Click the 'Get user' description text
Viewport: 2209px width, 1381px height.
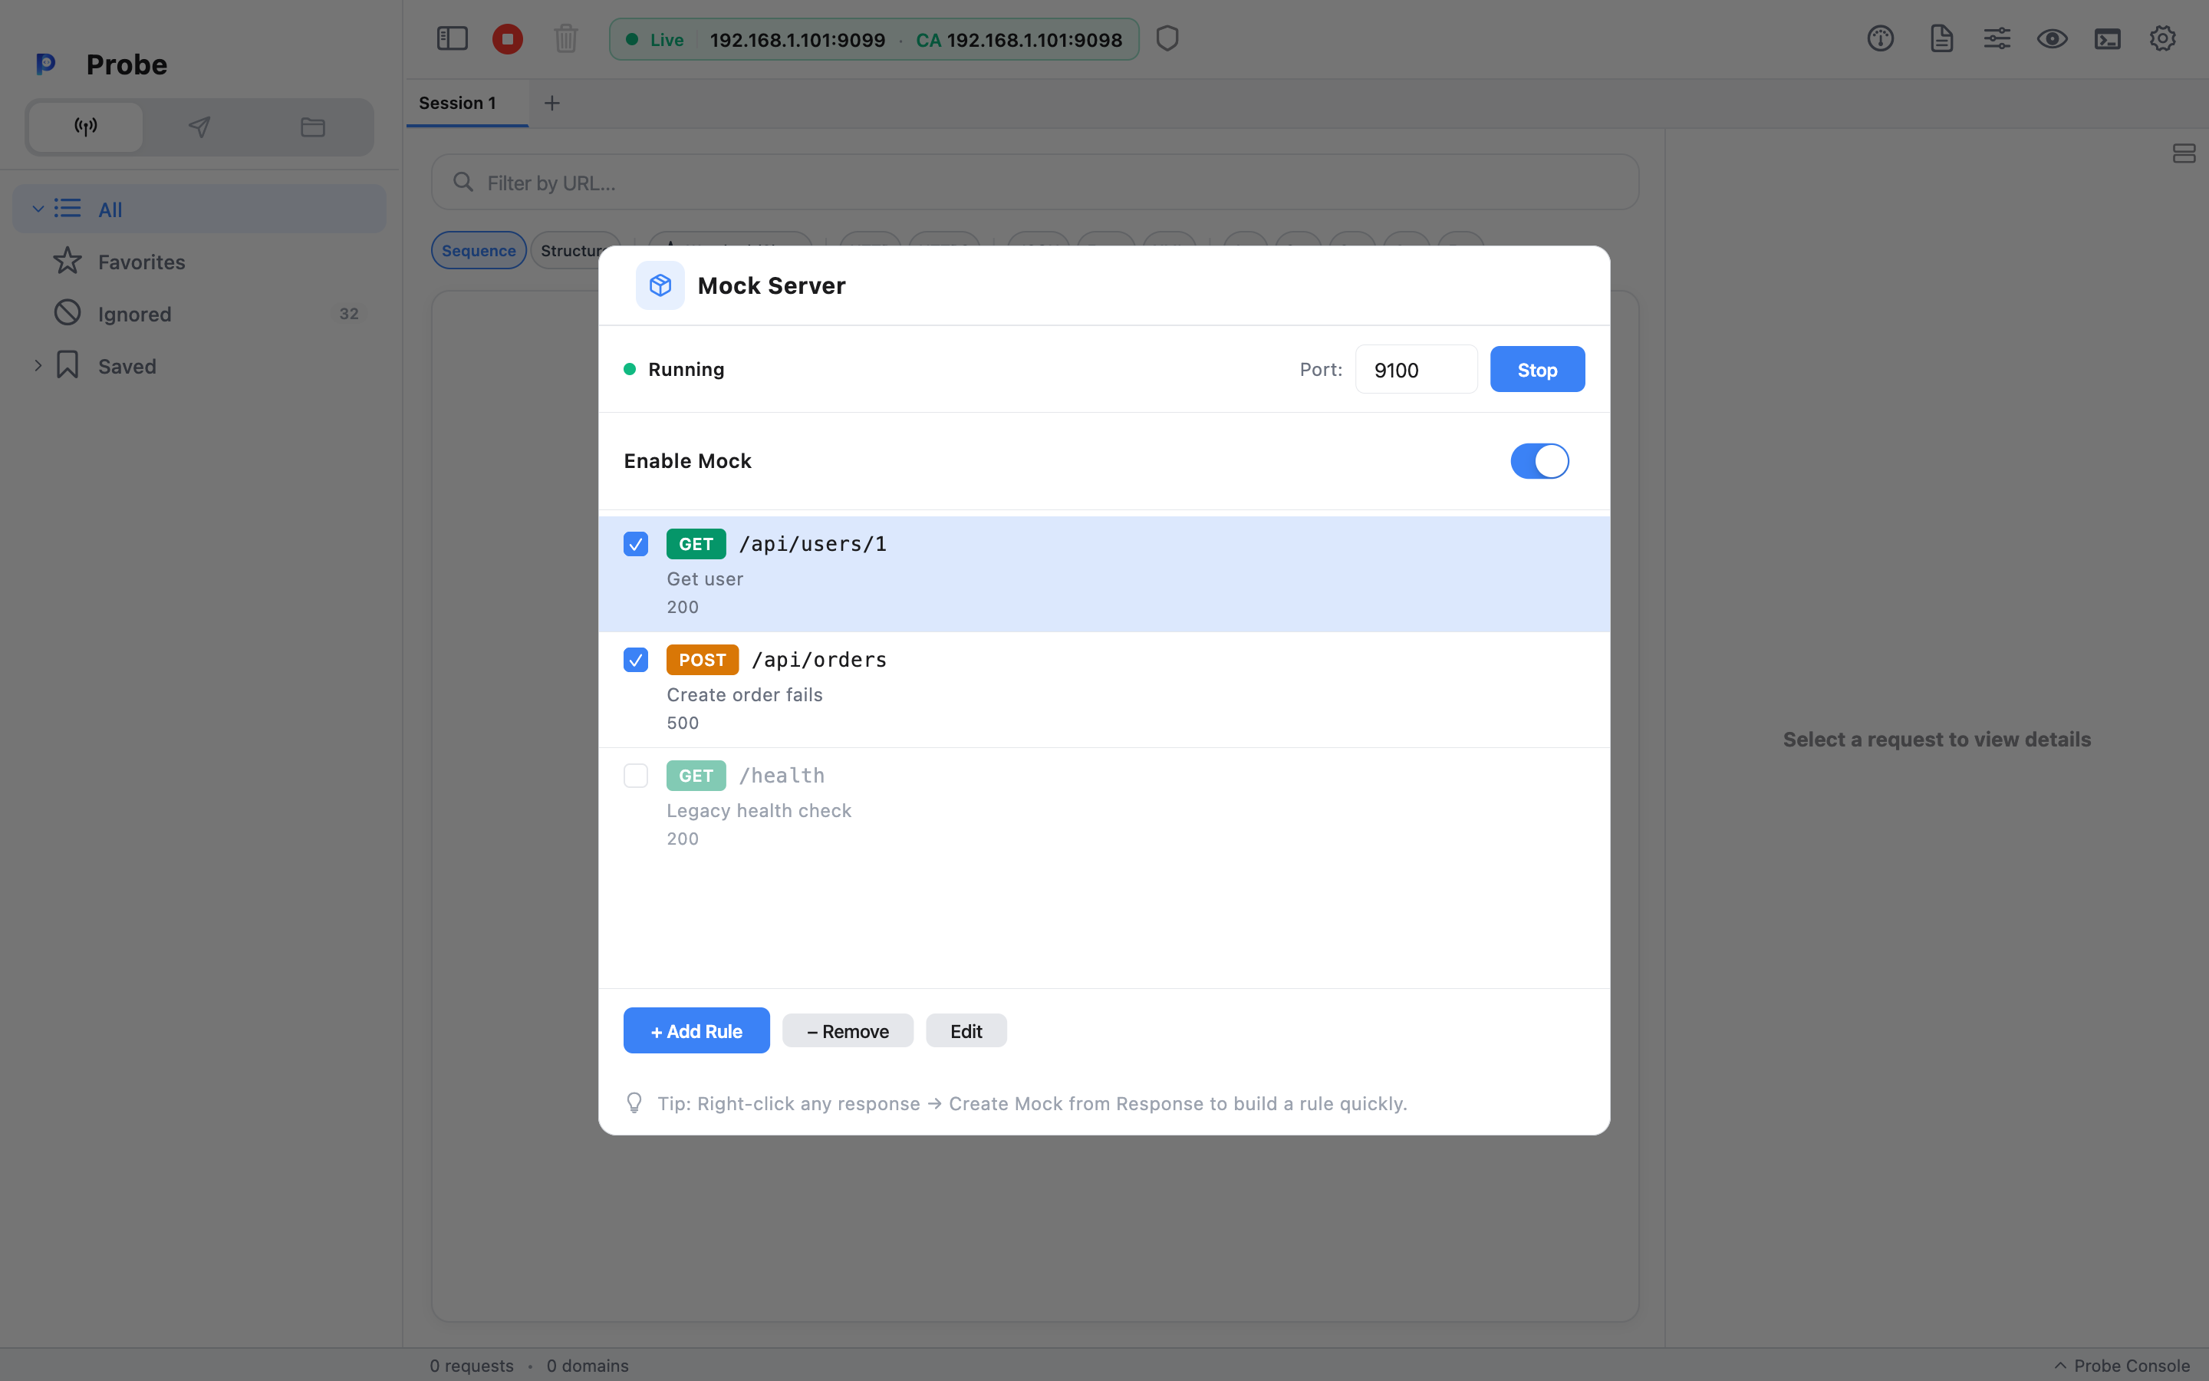point(705,579)
